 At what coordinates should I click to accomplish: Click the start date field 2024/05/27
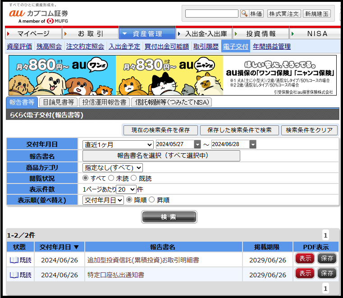[x=175, y=144]
